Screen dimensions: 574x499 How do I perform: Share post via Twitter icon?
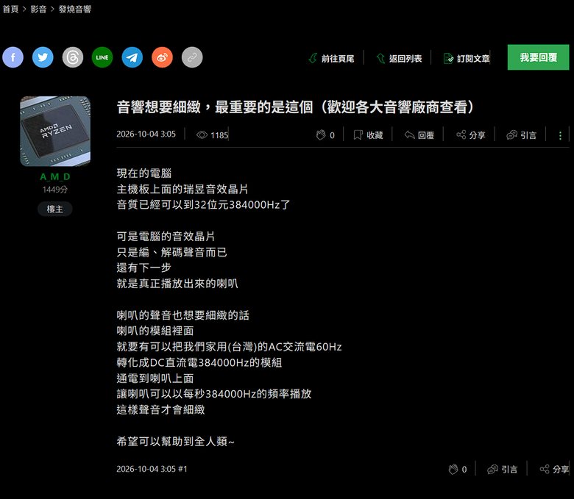coord(43,57)
